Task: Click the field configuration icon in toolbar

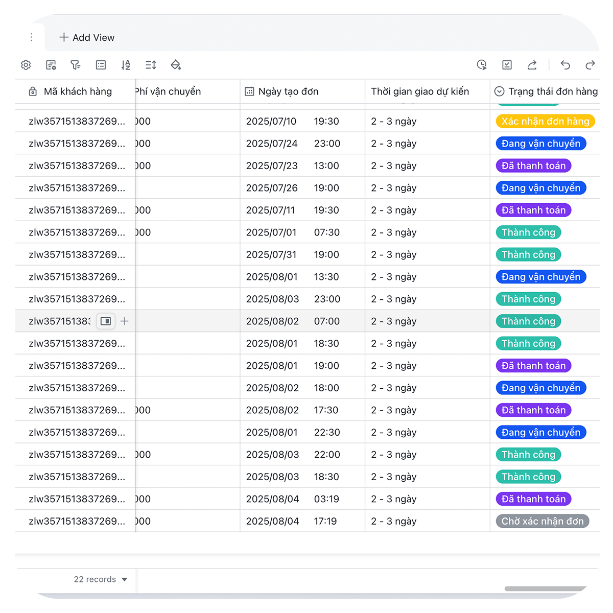Action: (51, 65)
